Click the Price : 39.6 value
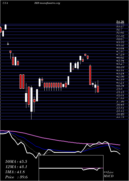This screenshot has height=181, width=129. 17,177
